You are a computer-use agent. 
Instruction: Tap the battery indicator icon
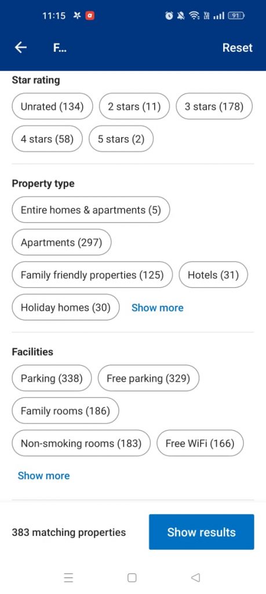pyautogui.click(x=236, y=16)
